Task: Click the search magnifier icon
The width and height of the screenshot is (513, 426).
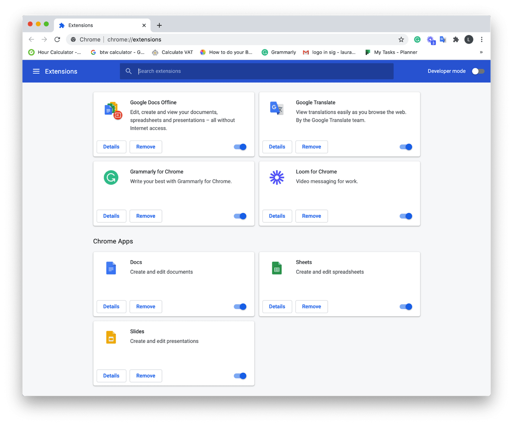Action: [x=129, y=71]
